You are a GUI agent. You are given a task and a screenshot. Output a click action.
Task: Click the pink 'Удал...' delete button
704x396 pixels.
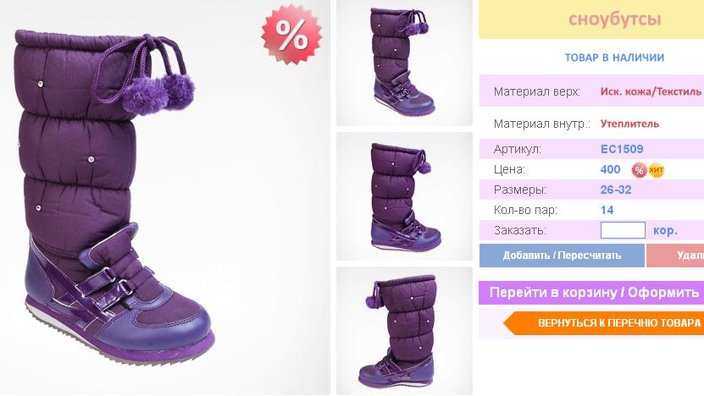675,256
